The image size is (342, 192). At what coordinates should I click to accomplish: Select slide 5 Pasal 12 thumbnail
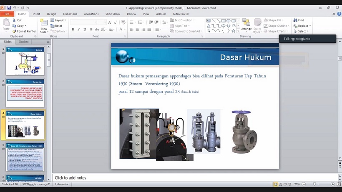[x=25, y=157]
